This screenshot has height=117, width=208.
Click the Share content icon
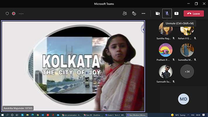(176, 13)
